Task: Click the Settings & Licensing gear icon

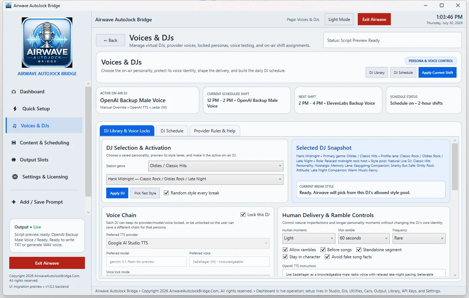Action: 15,177
